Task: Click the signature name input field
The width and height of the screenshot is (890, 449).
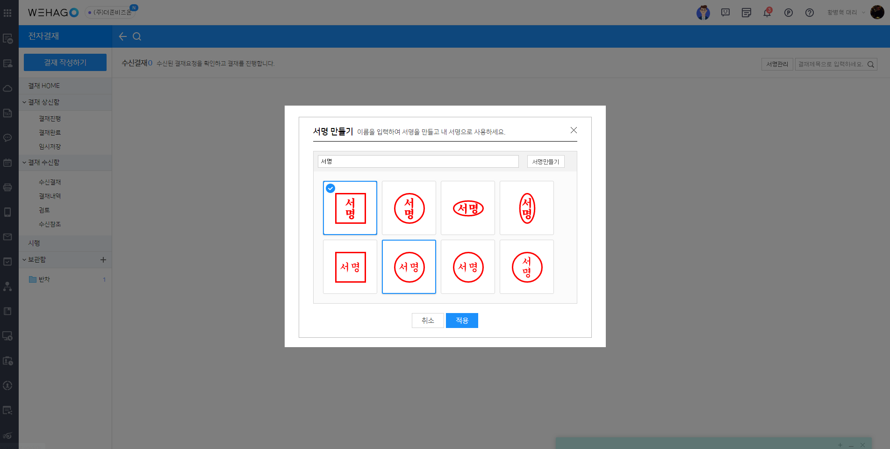Action: pos(418,162)
